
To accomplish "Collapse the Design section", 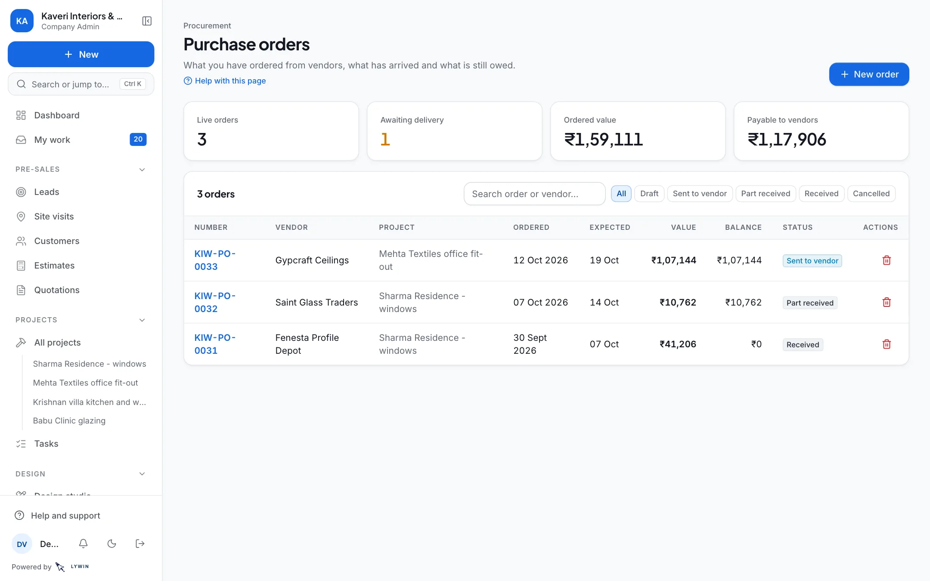I will tap(142, 474).
